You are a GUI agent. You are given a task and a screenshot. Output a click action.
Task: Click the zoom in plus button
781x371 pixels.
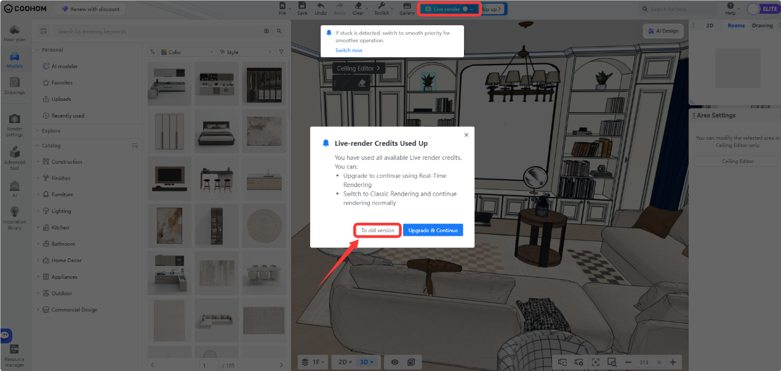[673, 362]
